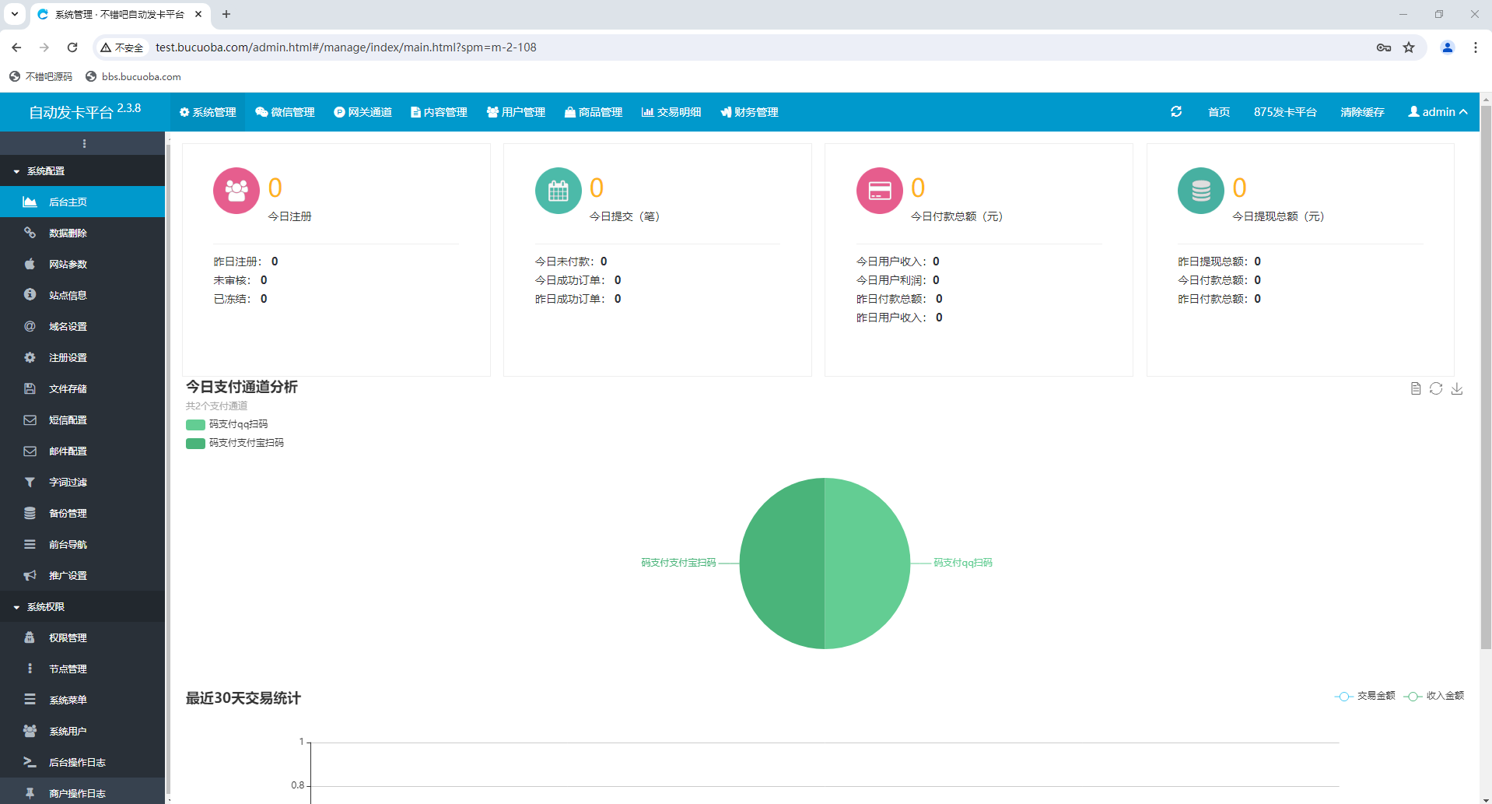1492x804 pixels.
Task: Click the chart restore refresh icon
Action: click(x=1436, y=388)
